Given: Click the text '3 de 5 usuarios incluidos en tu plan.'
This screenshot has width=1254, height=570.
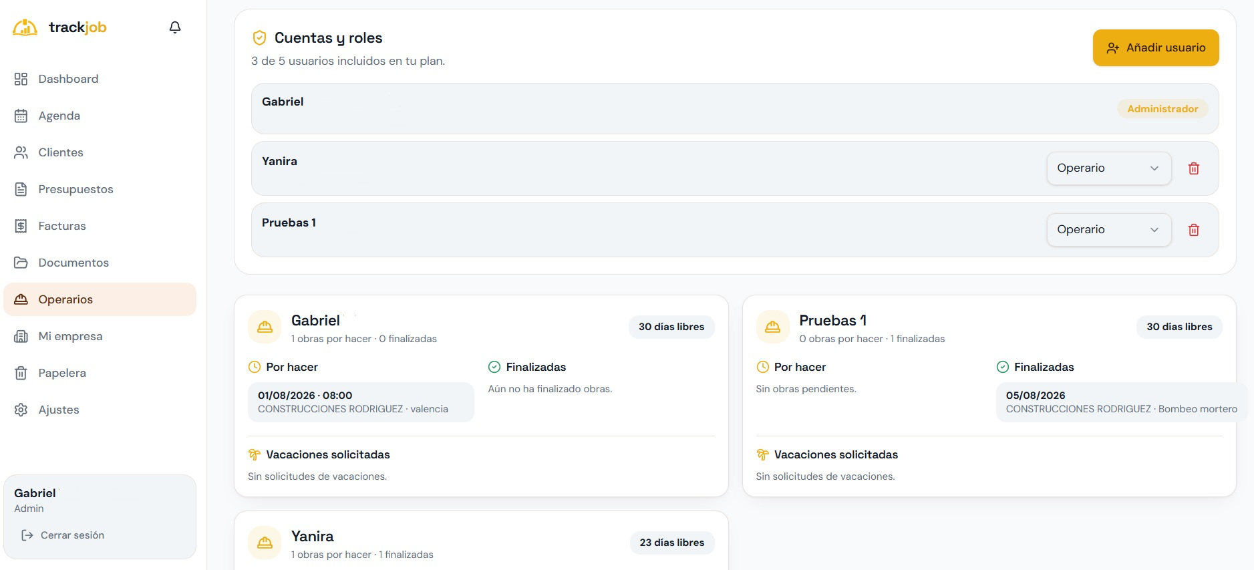Looking at the screenshot, I should (348, 61).
